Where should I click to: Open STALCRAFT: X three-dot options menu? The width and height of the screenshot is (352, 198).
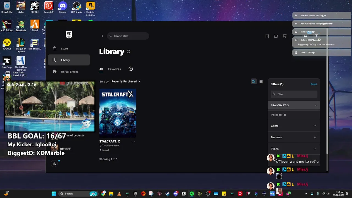(x=133, y=142)
